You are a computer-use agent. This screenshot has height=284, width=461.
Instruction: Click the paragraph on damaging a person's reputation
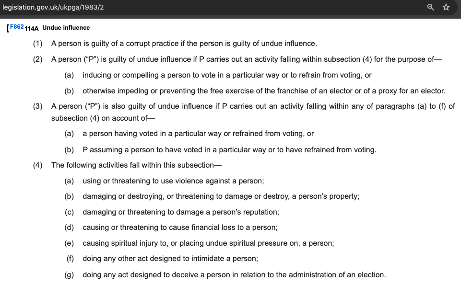[x=180, y=212]
